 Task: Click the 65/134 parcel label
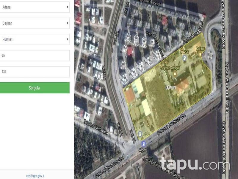point(170,87)
